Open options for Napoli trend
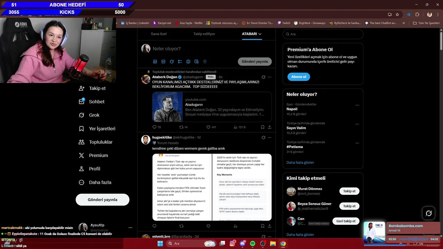The height and width of the screenshot is (249, 443). pos(357,105)
